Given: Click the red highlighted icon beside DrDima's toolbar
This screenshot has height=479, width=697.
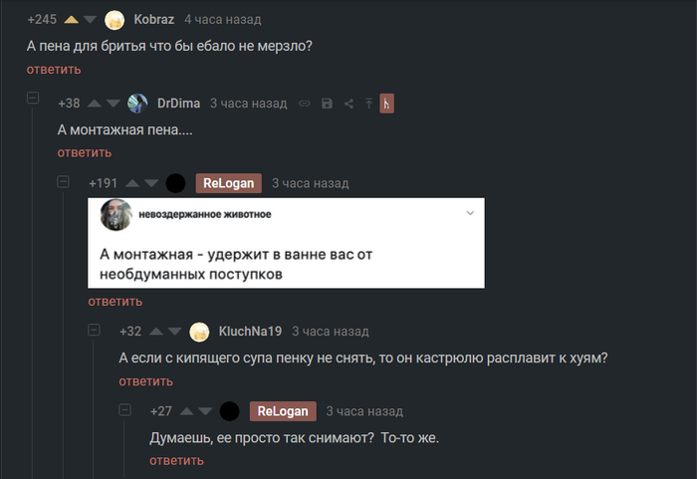Looking at the screenshot, I should (386, 104).
